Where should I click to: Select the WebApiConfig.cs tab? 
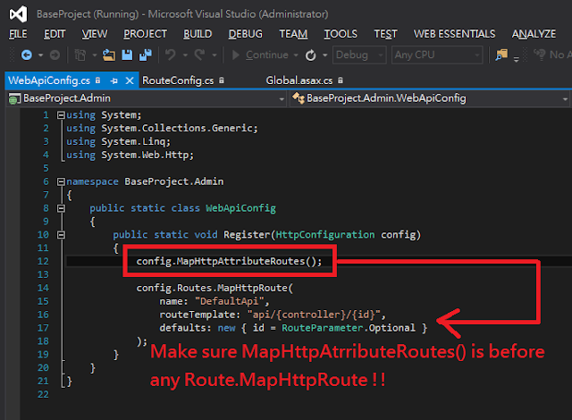(49, 80)
